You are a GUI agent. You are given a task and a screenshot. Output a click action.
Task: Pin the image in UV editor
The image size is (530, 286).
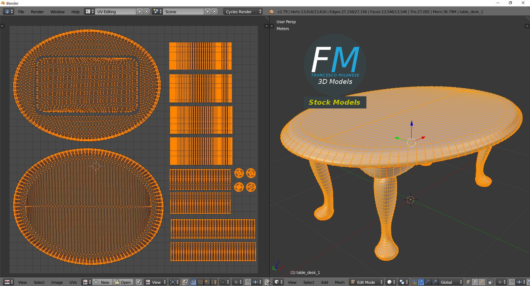[139, 282]
